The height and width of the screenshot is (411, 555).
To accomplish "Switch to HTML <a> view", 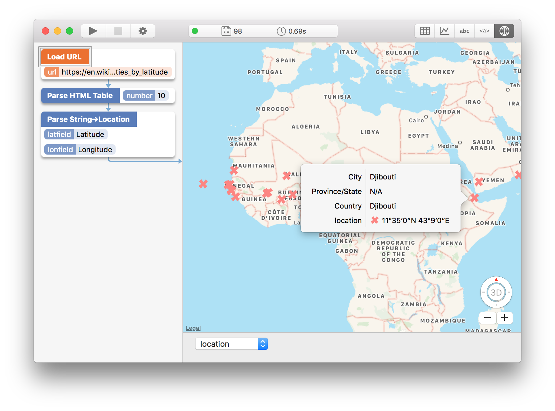I will click(x=484, y=31).
